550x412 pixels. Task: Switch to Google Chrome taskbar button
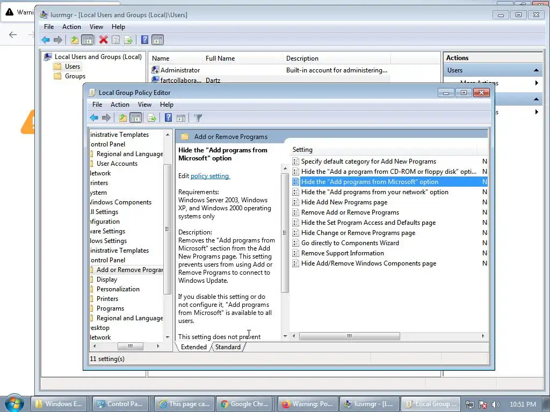244,404
